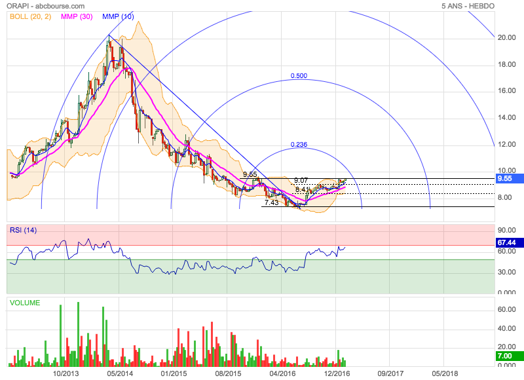The image size is (524, 380).
Task: Click the 0.500 Fibonacci arc label
Action: [x=299, y=76]
